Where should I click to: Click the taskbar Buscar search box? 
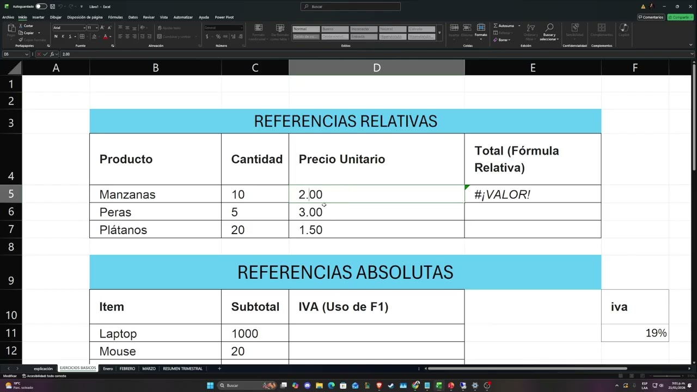(247, 385)
